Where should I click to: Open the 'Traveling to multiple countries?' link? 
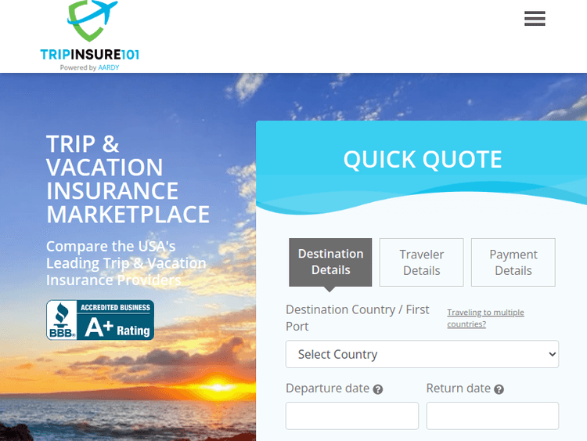coord(485,318)
